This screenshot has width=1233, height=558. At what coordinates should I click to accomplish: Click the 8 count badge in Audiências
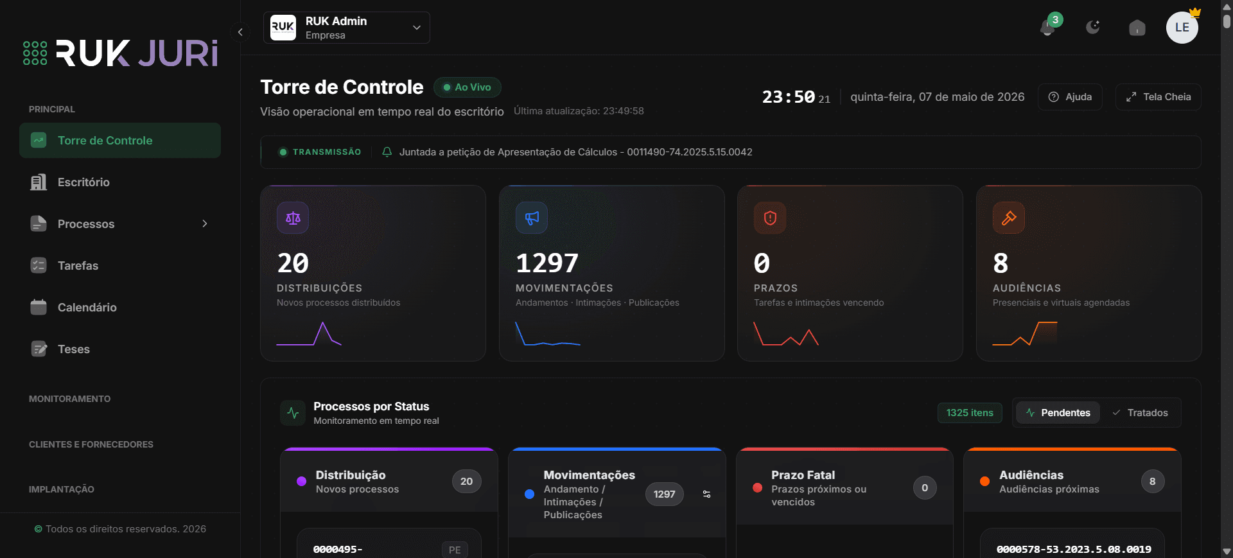pyautogui.click(x=1153, y=482)
